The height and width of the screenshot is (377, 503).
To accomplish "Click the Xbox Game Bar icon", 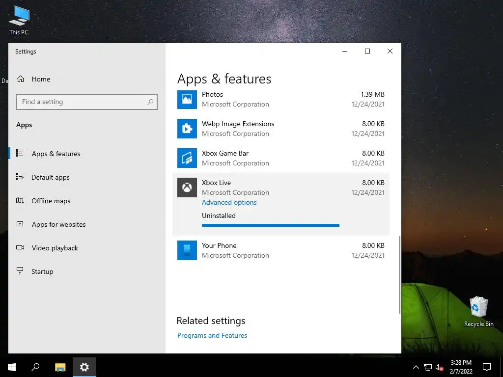I will tap(187, 158).
